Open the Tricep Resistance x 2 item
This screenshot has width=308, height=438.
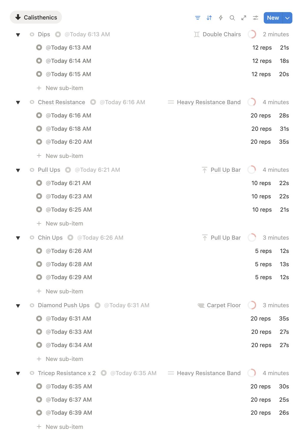click(x=67, y=373)
